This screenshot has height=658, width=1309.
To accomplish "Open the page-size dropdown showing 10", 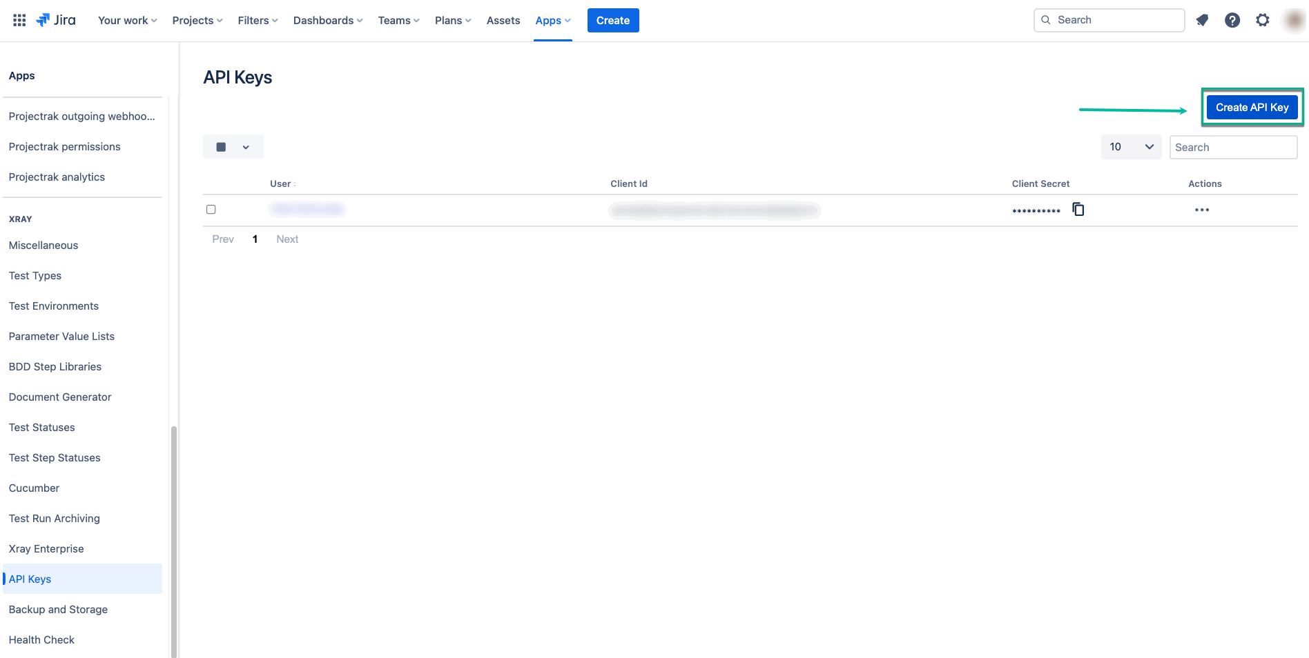I will [1130, 147].
